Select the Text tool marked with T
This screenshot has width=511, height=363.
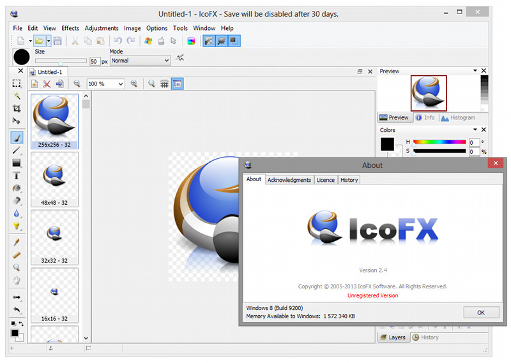[x=17, y=175]
